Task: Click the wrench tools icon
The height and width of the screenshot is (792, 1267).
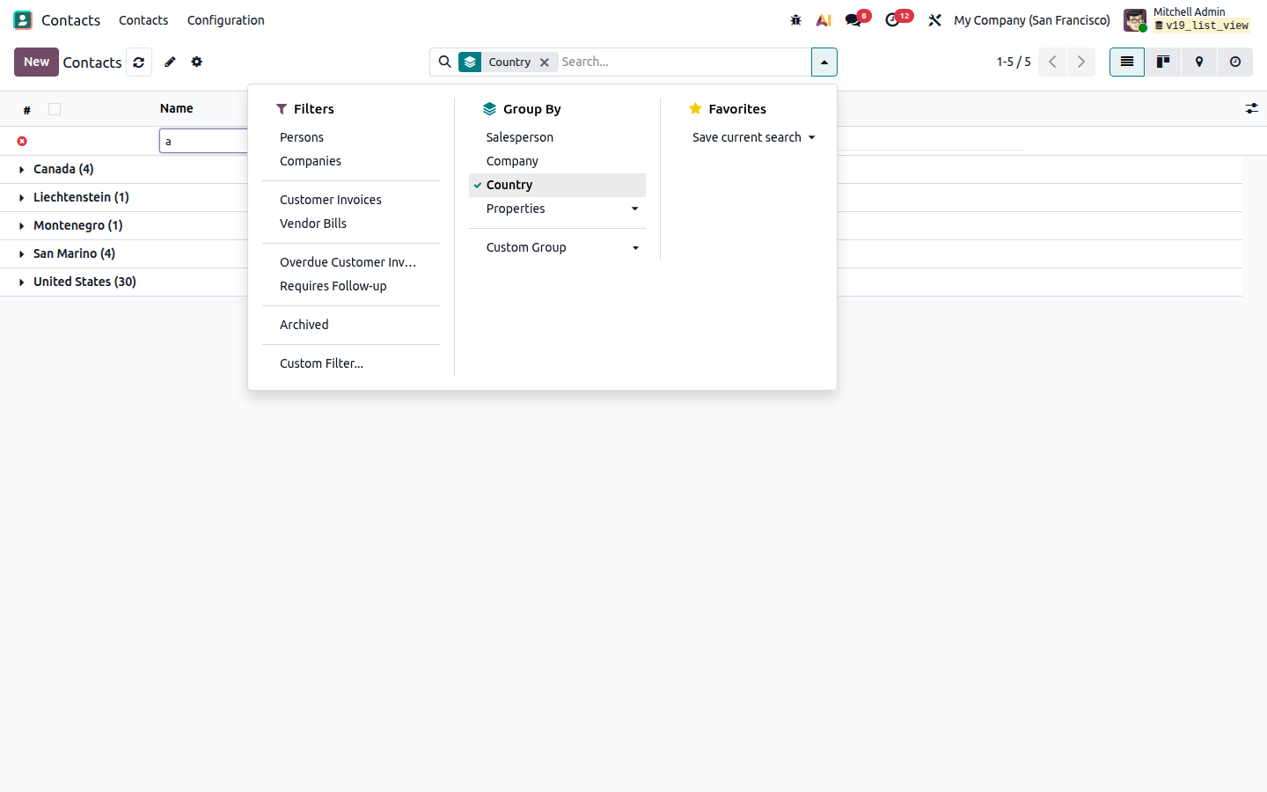Action: click(x=934, y=19)
